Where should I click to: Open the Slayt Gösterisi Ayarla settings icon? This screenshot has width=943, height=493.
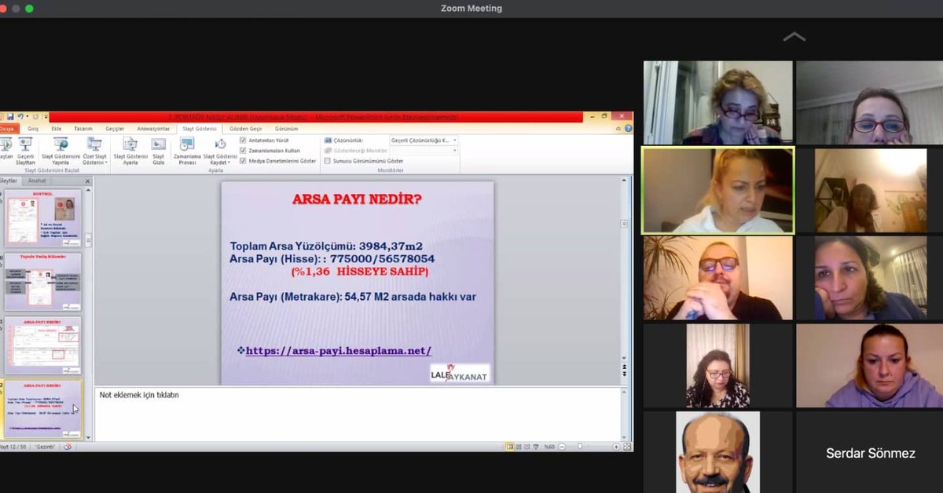(x=130, y=144)
